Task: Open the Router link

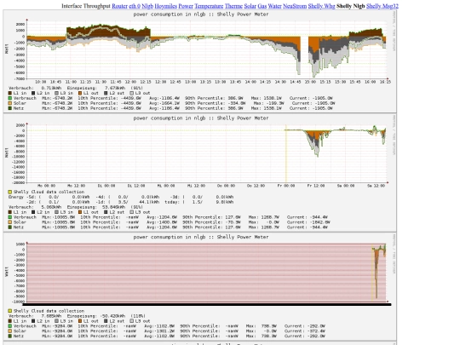Action: 119,6
